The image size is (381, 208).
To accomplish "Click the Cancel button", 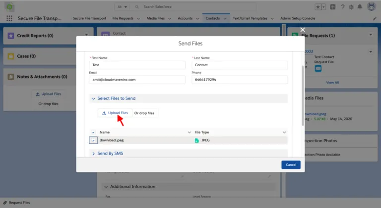I will [x=291, y=165].
